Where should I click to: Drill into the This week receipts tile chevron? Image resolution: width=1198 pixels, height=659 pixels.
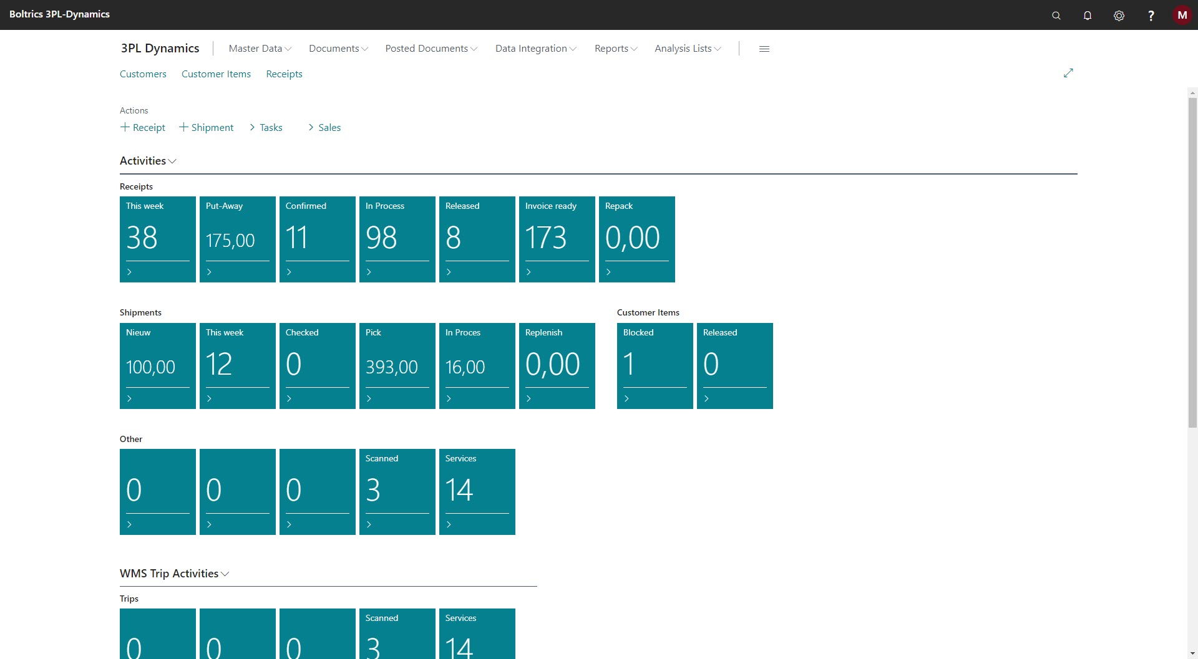click(130, 271)
